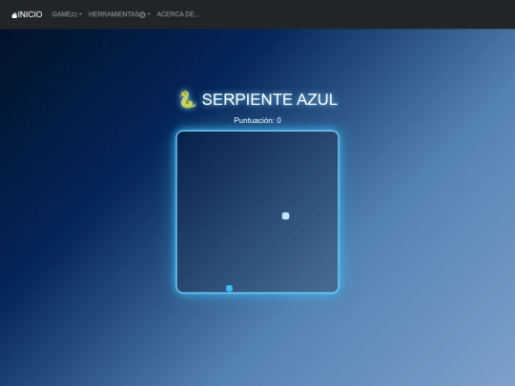Viewport: 515px width, 386px height.
Task: Expand the GAME dropdown menu
Action: coord(67,14)
